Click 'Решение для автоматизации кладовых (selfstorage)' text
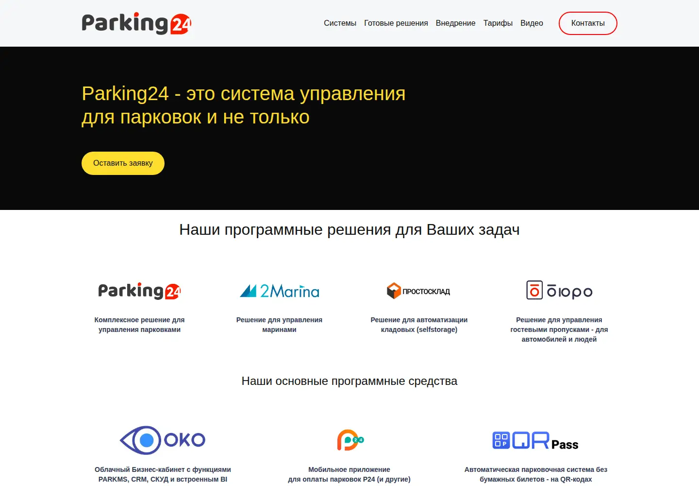 click(419, 325)
